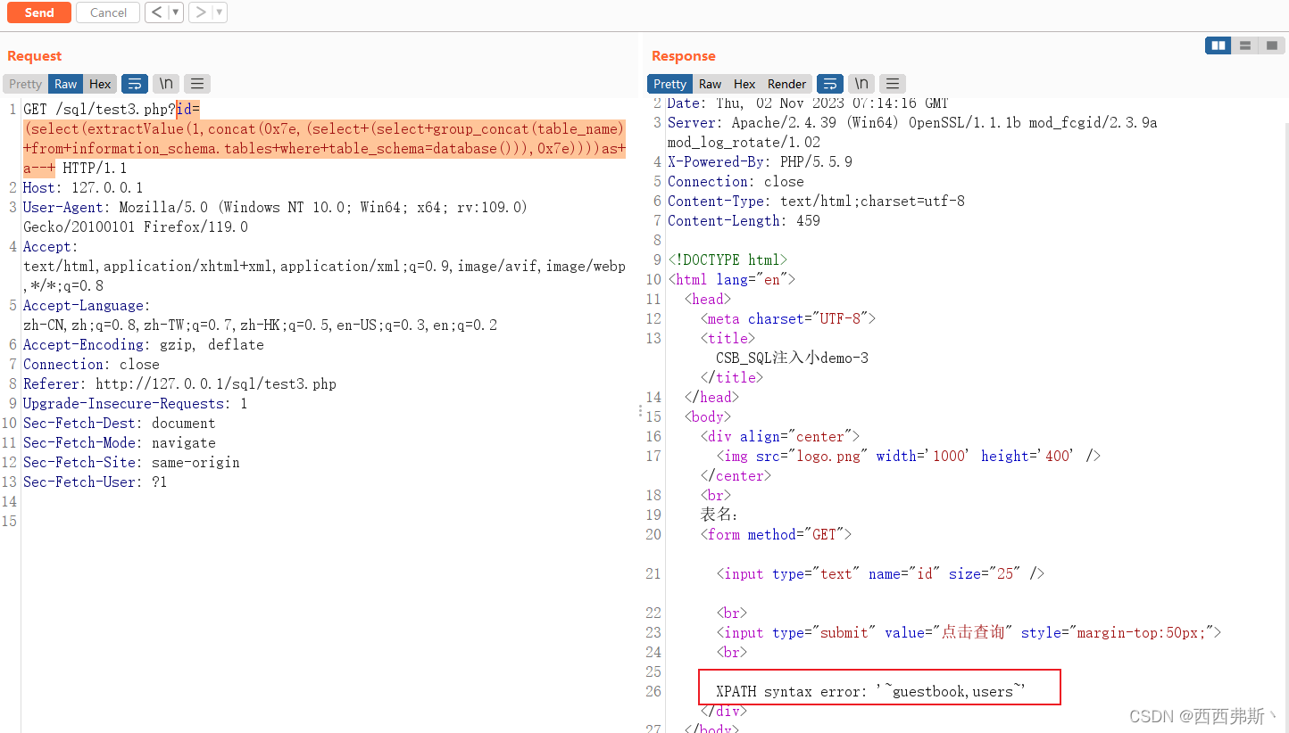Send the request with the Send button
The width and height of the screenshot is (1289, 733).
39,12
